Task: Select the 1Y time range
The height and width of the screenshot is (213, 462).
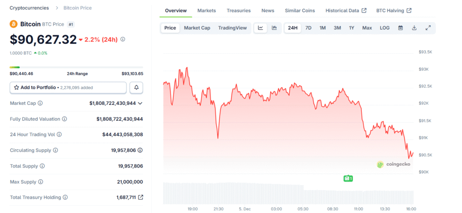Action: pyautogui.click(x=351, y=28)
